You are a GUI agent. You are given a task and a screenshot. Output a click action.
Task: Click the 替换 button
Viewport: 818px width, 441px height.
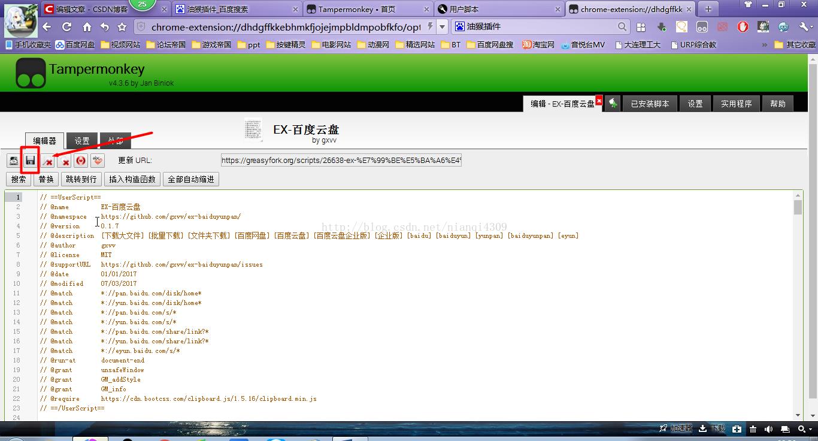pos(46,179)
